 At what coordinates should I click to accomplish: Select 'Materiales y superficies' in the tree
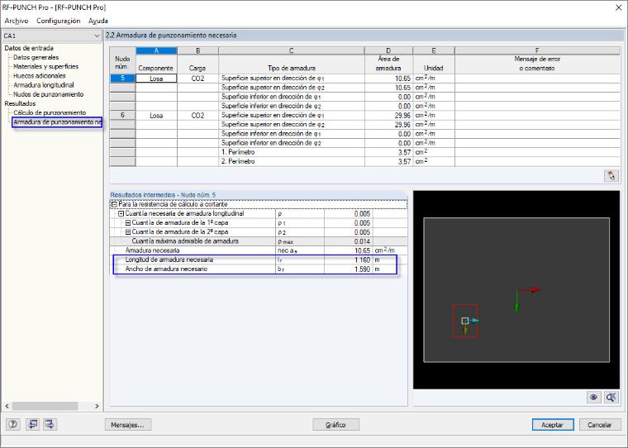pos(46,66)
